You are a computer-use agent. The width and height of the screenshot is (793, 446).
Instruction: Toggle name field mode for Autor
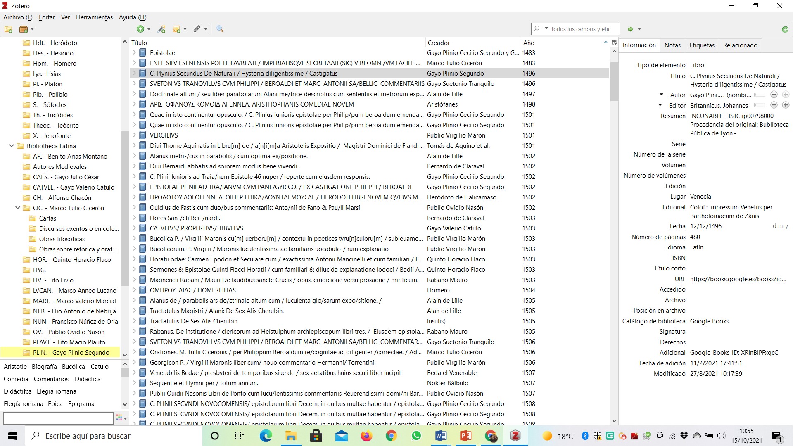coord(760,95)
